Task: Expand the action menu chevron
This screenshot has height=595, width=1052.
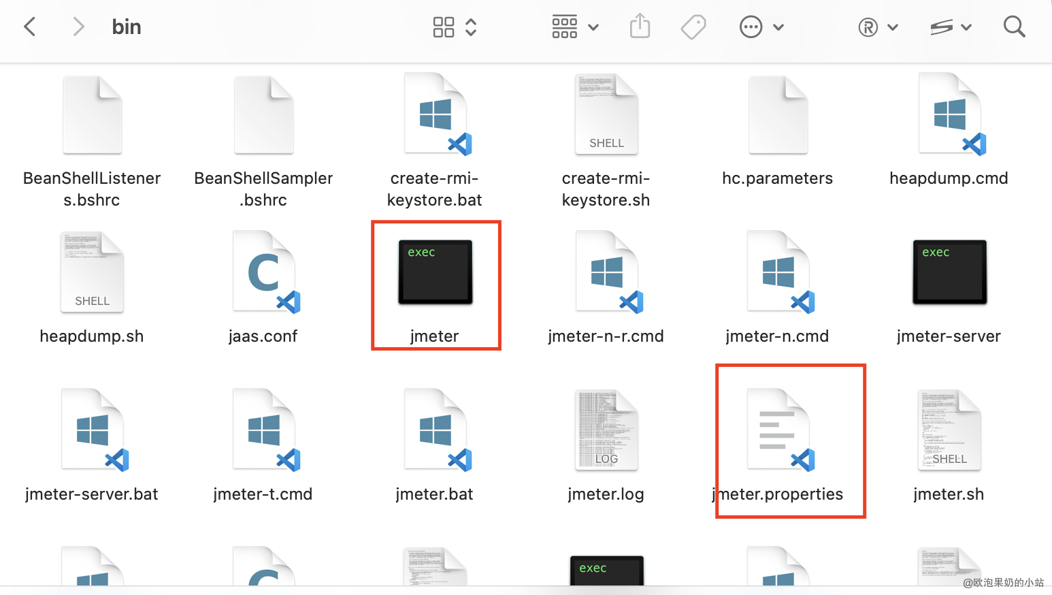Action: pyautogui.click(x=779, y=28)
